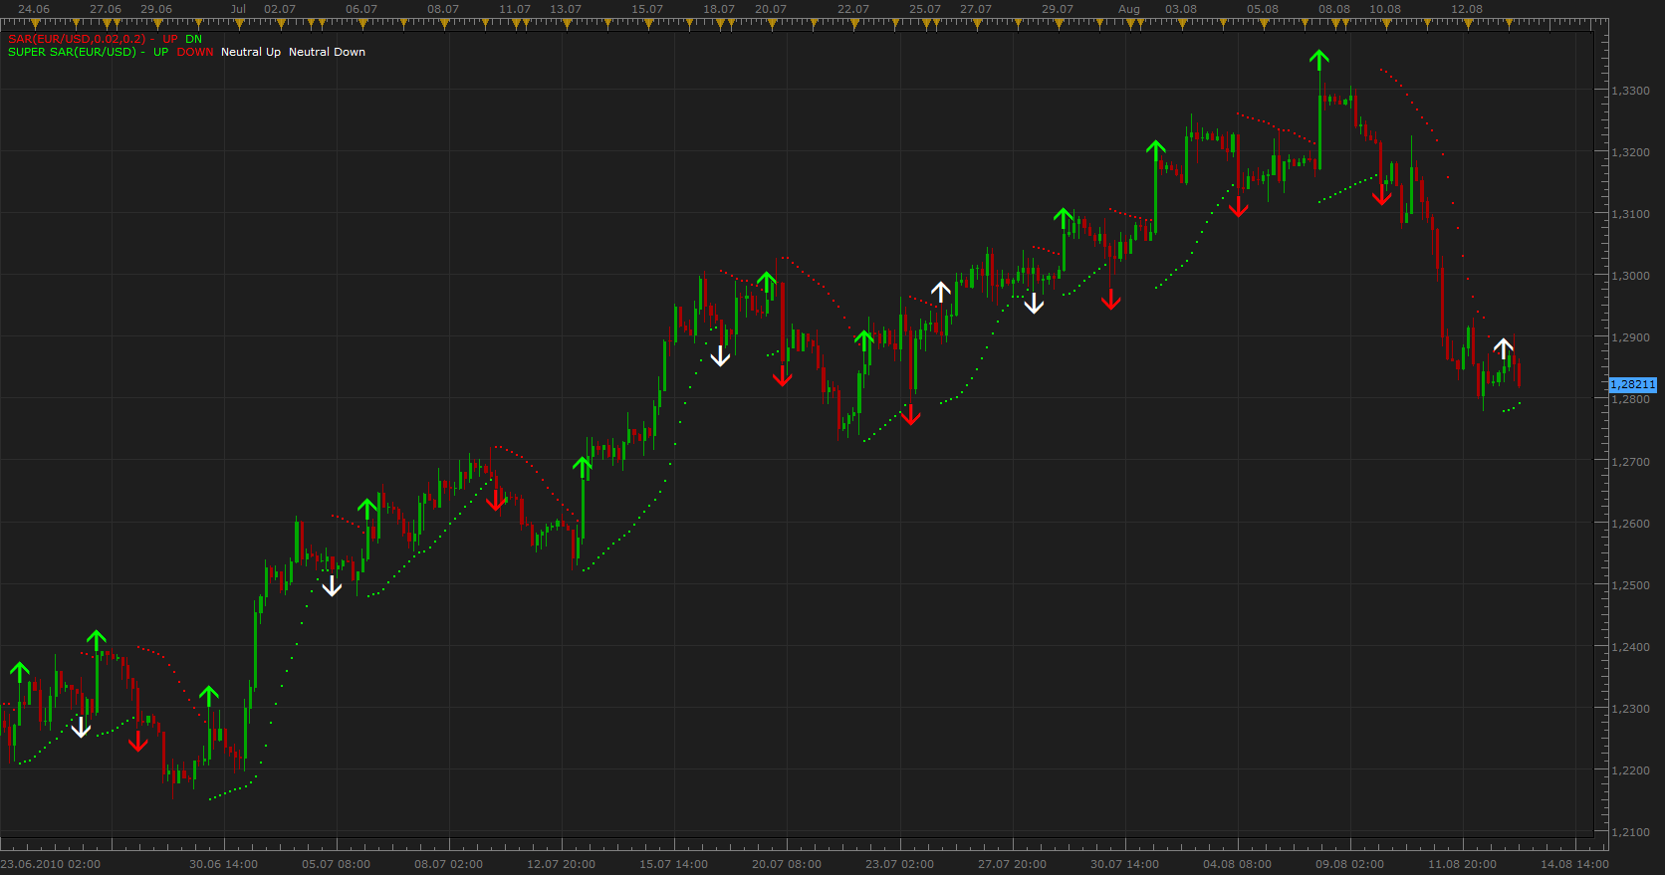The width and height of the screenshot is (1665, 875).
Task: Click the 1,3000 price axis label
Action: click(1630, 276)
